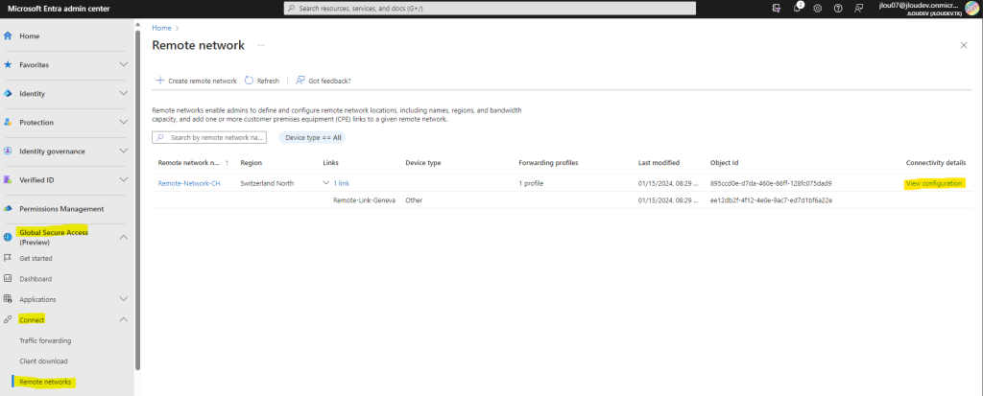Click the Dashboard icon in sidebar
This screenshot has width=983, height=396.
(x=8, y=279)
